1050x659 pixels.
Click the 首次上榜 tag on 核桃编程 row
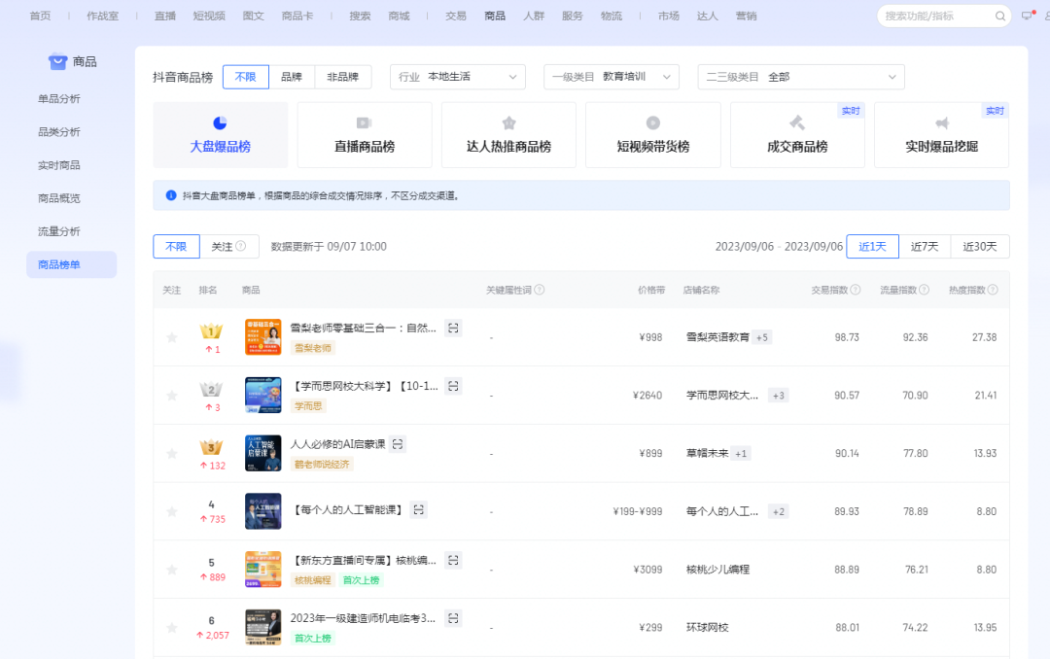361,580
